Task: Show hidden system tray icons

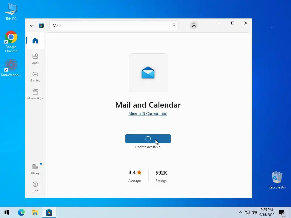Action: coord(240,212)
